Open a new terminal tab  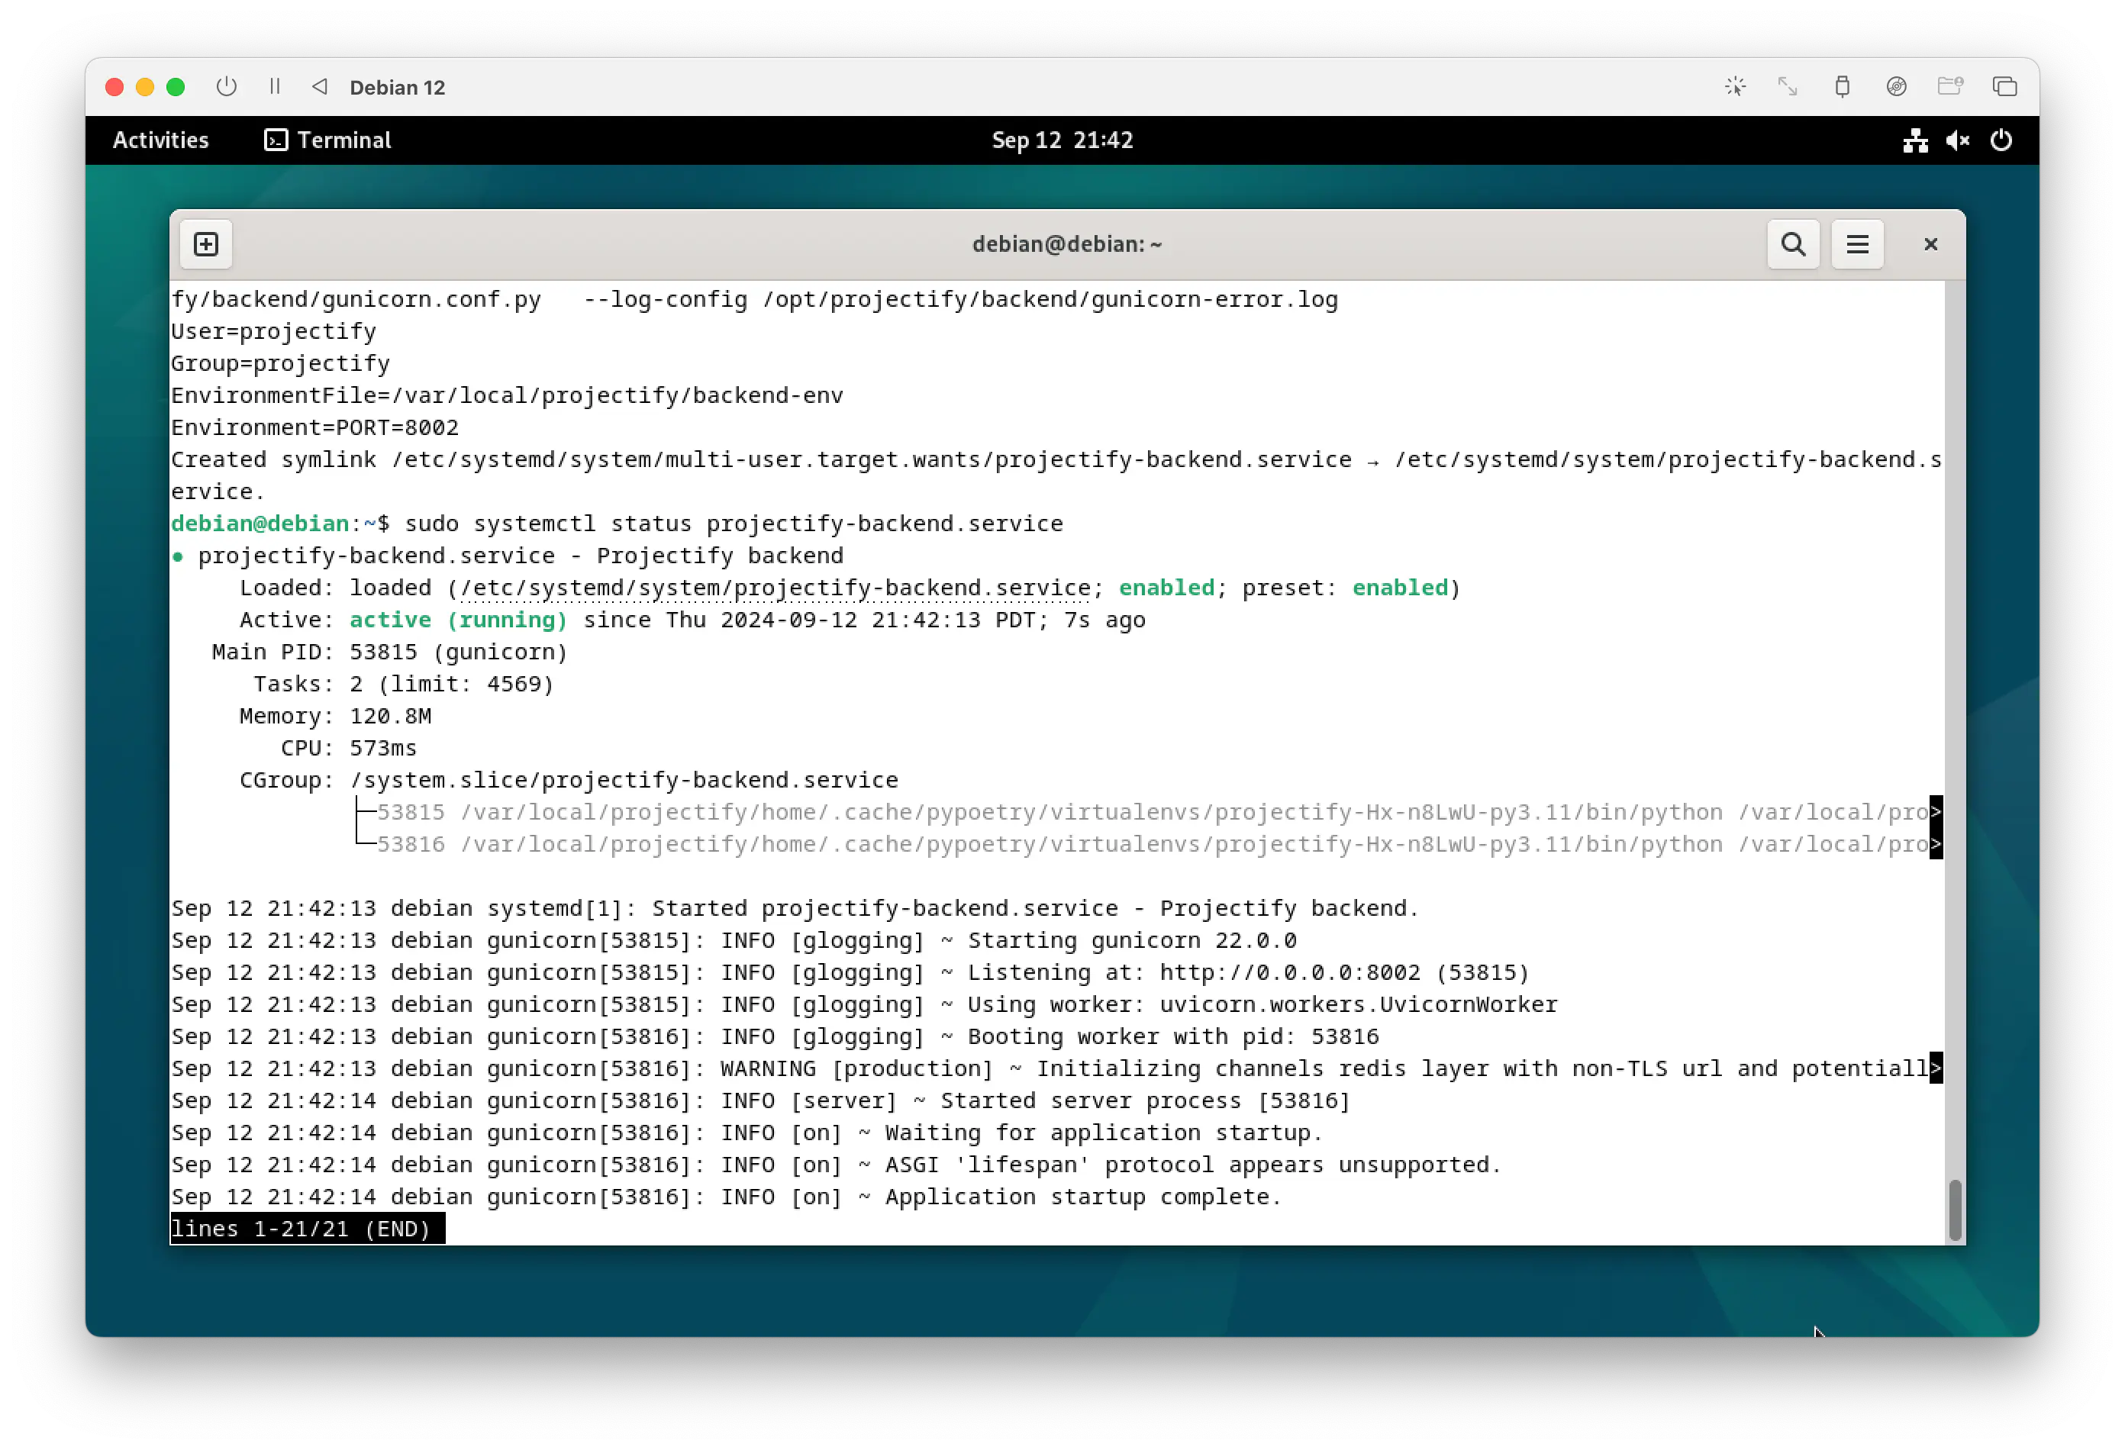click(x=206, y=244)
